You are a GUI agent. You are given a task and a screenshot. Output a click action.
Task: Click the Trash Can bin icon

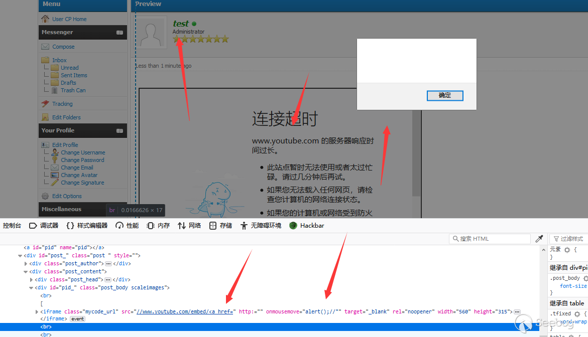coord(55,90)
